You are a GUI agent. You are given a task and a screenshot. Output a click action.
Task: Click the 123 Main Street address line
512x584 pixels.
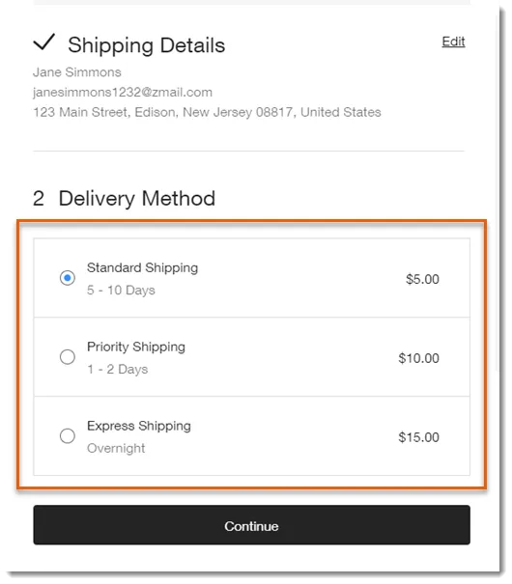(x=207, y=112)
